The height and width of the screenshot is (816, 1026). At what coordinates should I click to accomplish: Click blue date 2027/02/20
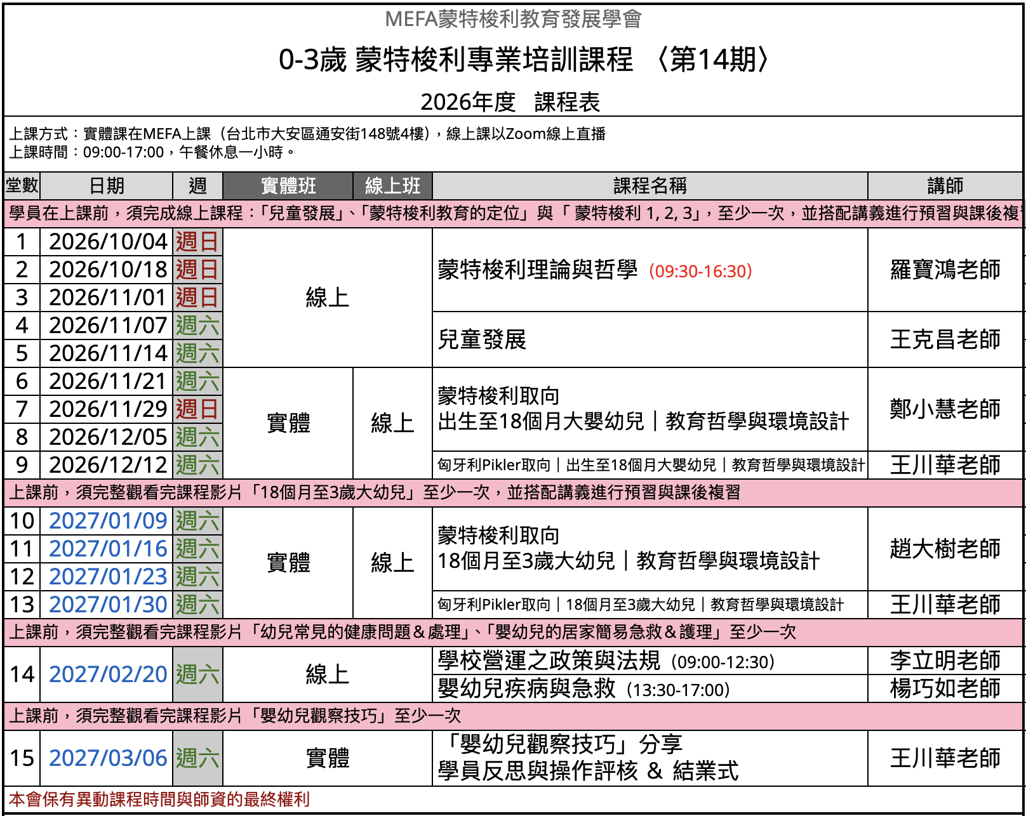[x=108, y=675]
